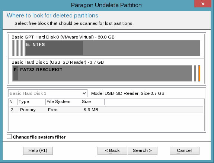Select the F: FAT32 RESCUEKIT partition block
Screen dimensions: 214x163
tap(102, 73)
